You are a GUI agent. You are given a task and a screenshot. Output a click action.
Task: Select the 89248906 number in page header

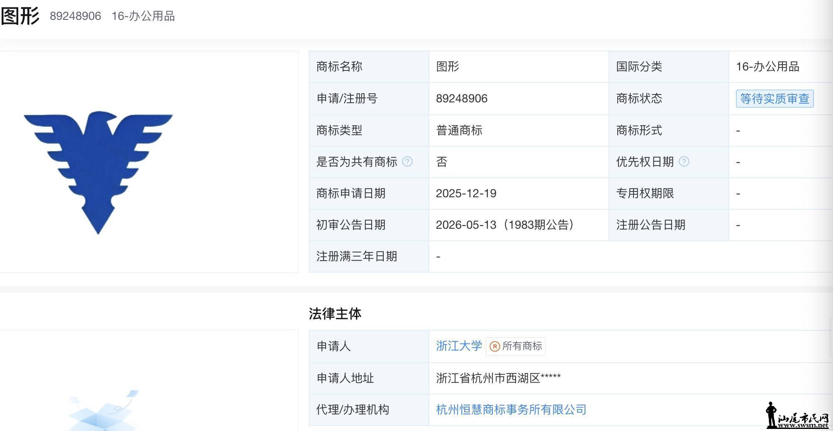click(x=76, y=16)
